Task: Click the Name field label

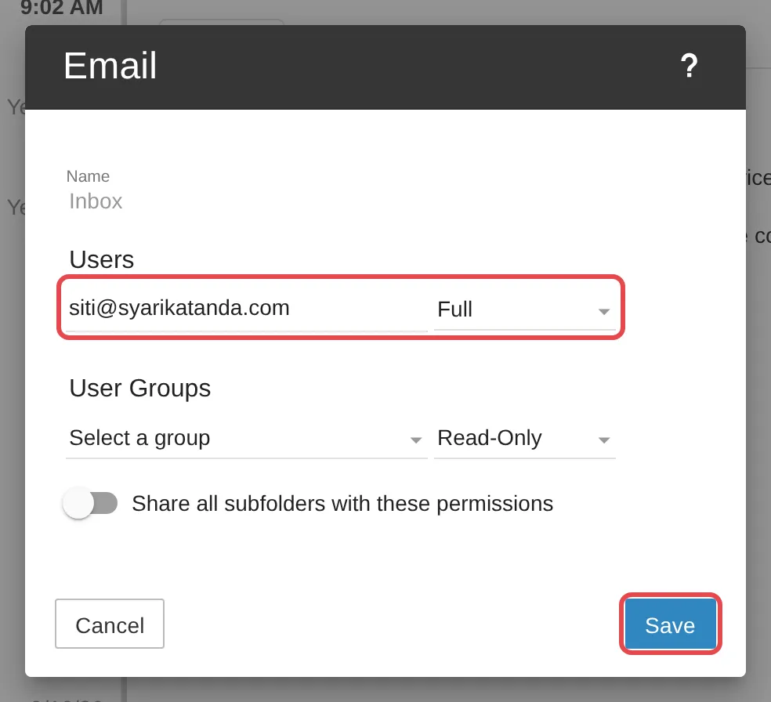Action: tap(88, 176)
